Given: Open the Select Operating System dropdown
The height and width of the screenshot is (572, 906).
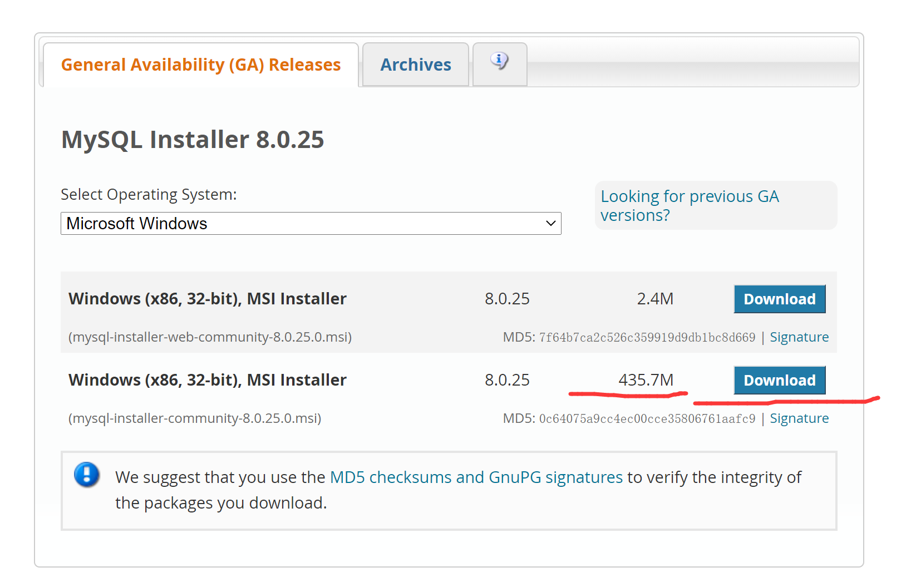Looking at the screenshot, I should (311, 223).
